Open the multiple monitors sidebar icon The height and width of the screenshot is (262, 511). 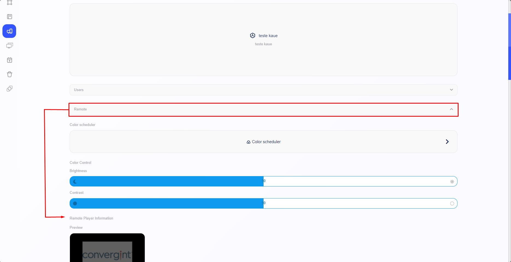pos(10,46)
